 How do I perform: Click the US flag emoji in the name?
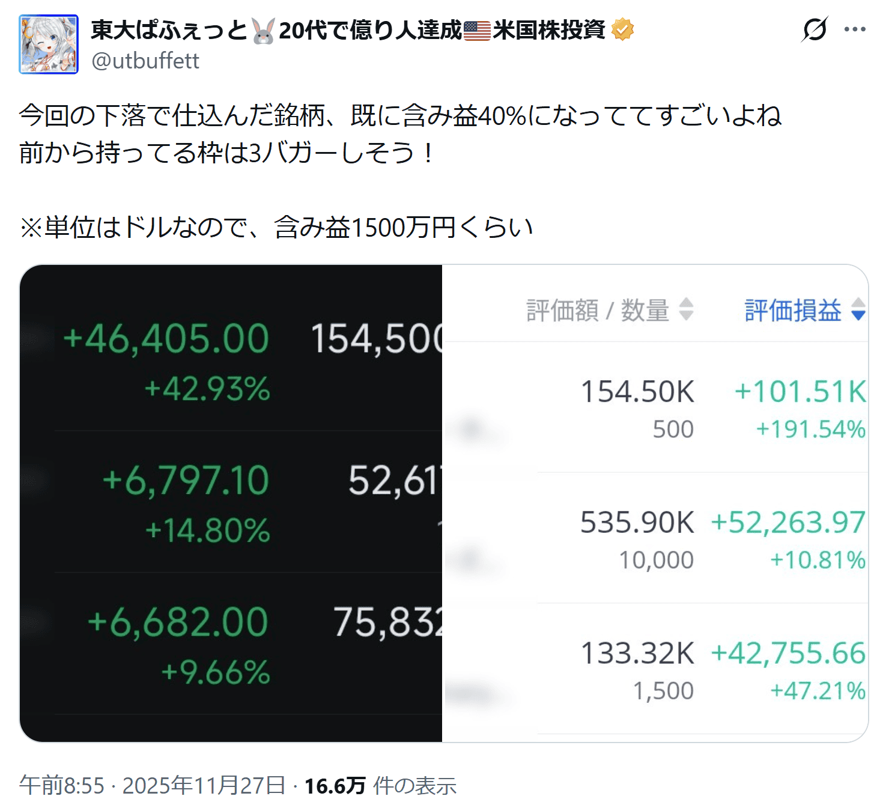[x=478, y=31]
